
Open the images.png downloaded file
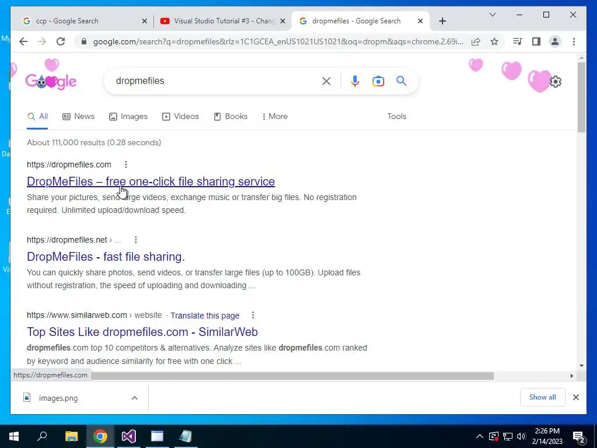click(x=58, y=398)
